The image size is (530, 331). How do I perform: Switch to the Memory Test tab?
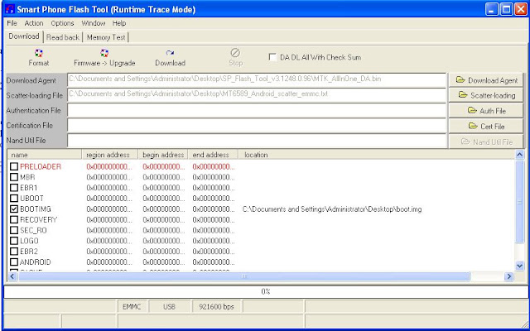[106, 37]
